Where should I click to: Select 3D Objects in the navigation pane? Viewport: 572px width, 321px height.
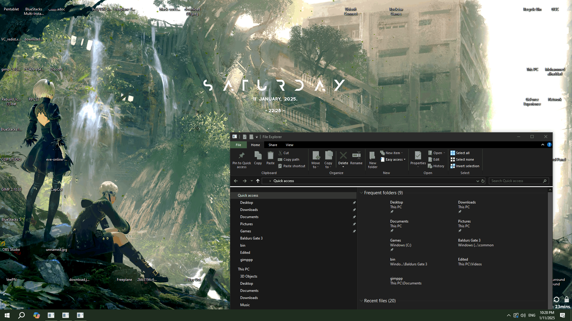point(294,276)
